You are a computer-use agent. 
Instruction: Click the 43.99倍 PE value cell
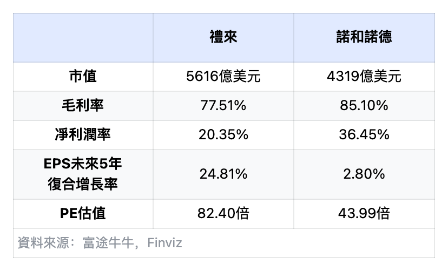(x=364, y=213)
